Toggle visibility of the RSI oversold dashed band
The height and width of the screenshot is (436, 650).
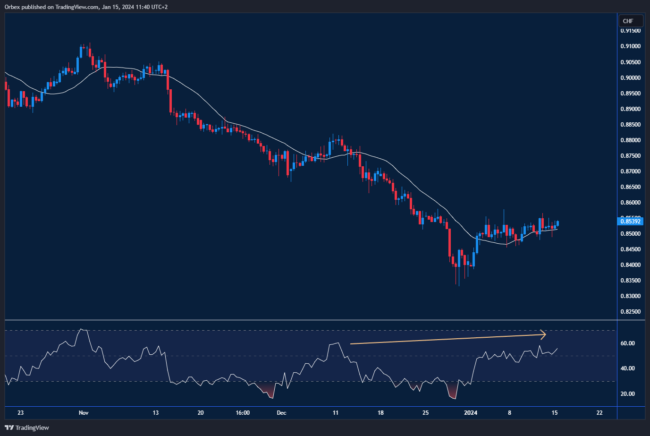[x=307, y=381]
